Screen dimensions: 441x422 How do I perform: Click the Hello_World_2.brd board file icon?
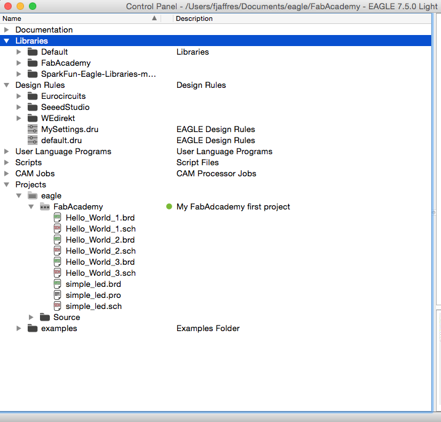(x=57, y=240)
